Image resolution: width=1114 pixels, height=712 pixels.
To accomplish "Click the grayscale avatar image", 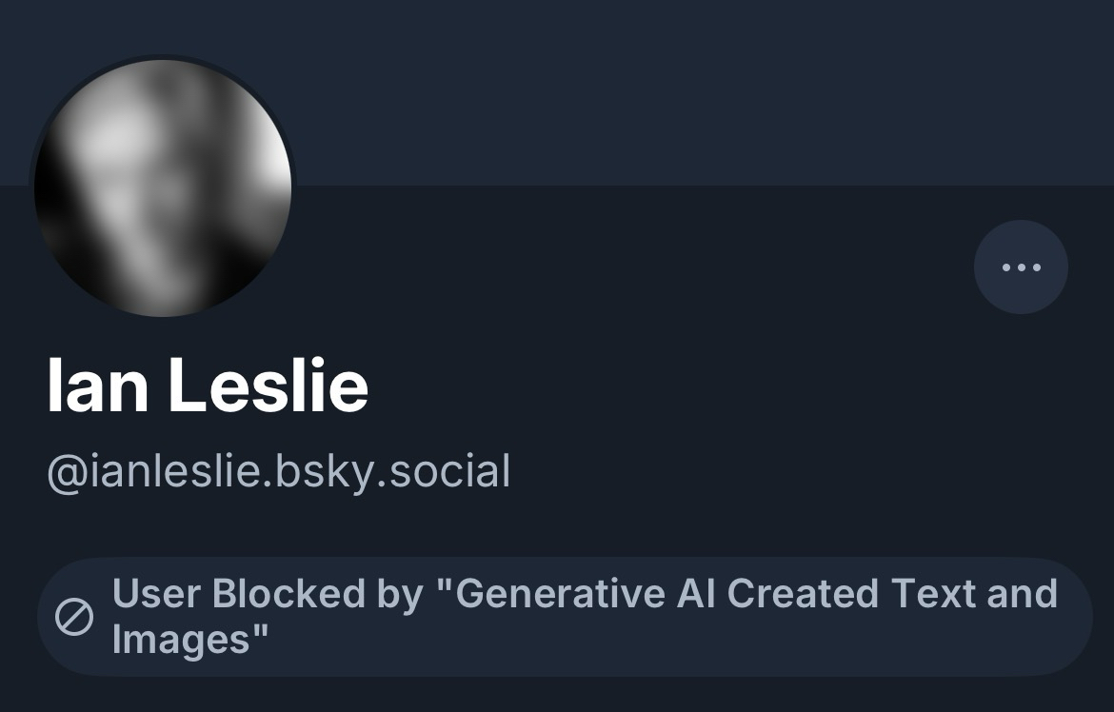I will [163, 188].
